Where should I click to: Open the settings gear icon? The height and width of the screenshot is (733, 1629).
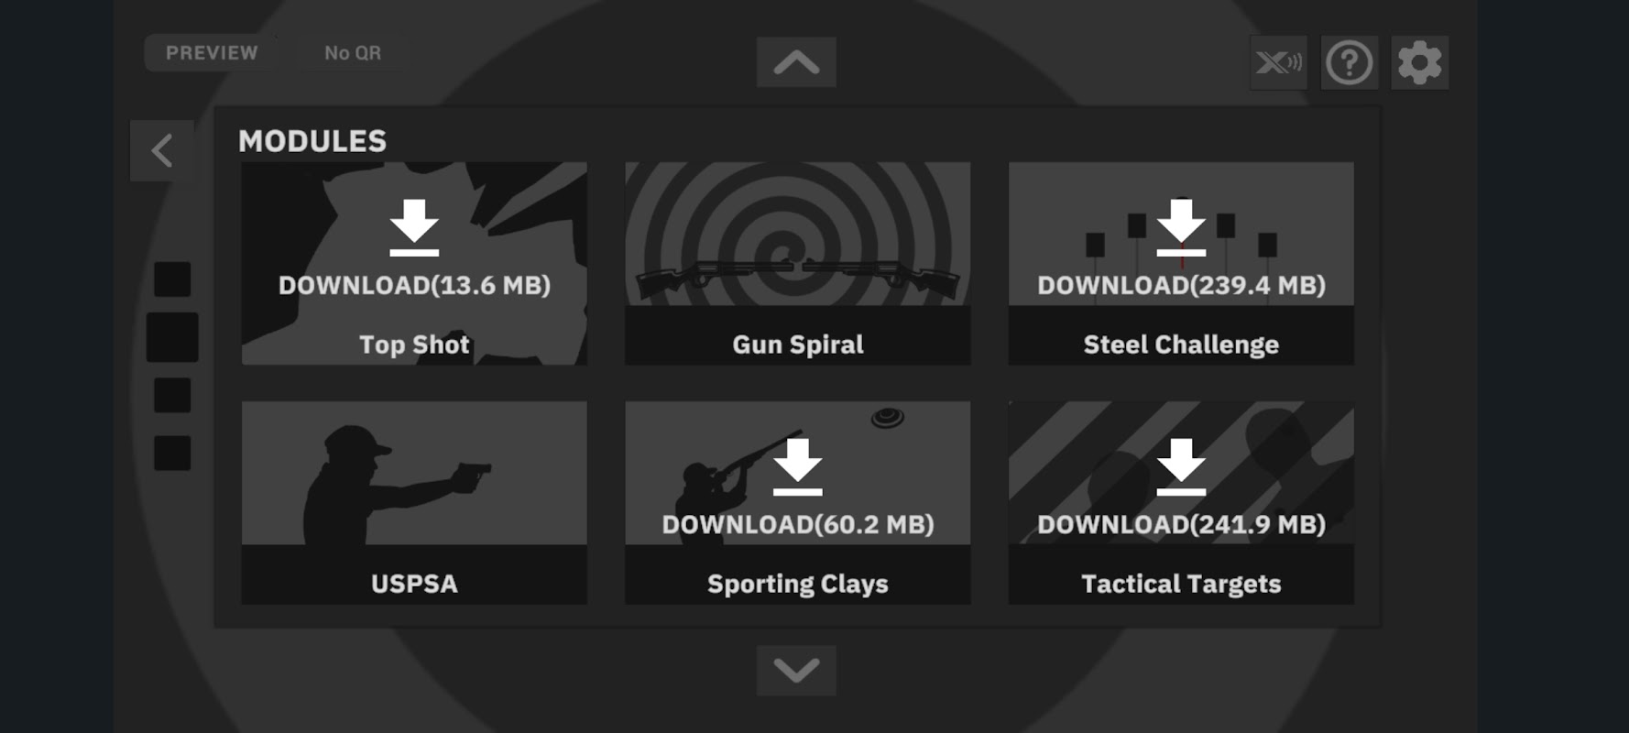coord(1419,63)
